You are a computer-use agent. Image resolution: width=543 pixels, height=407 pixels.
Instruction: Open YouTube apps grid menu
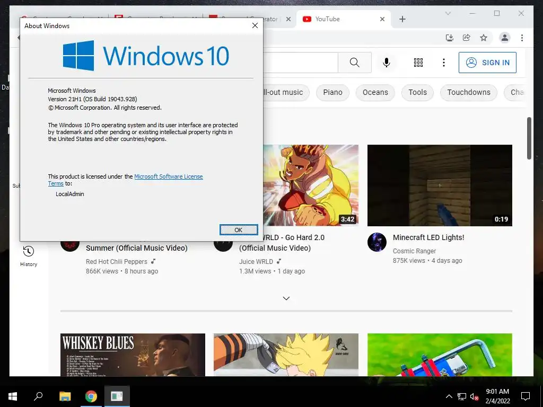coord(418,63)
